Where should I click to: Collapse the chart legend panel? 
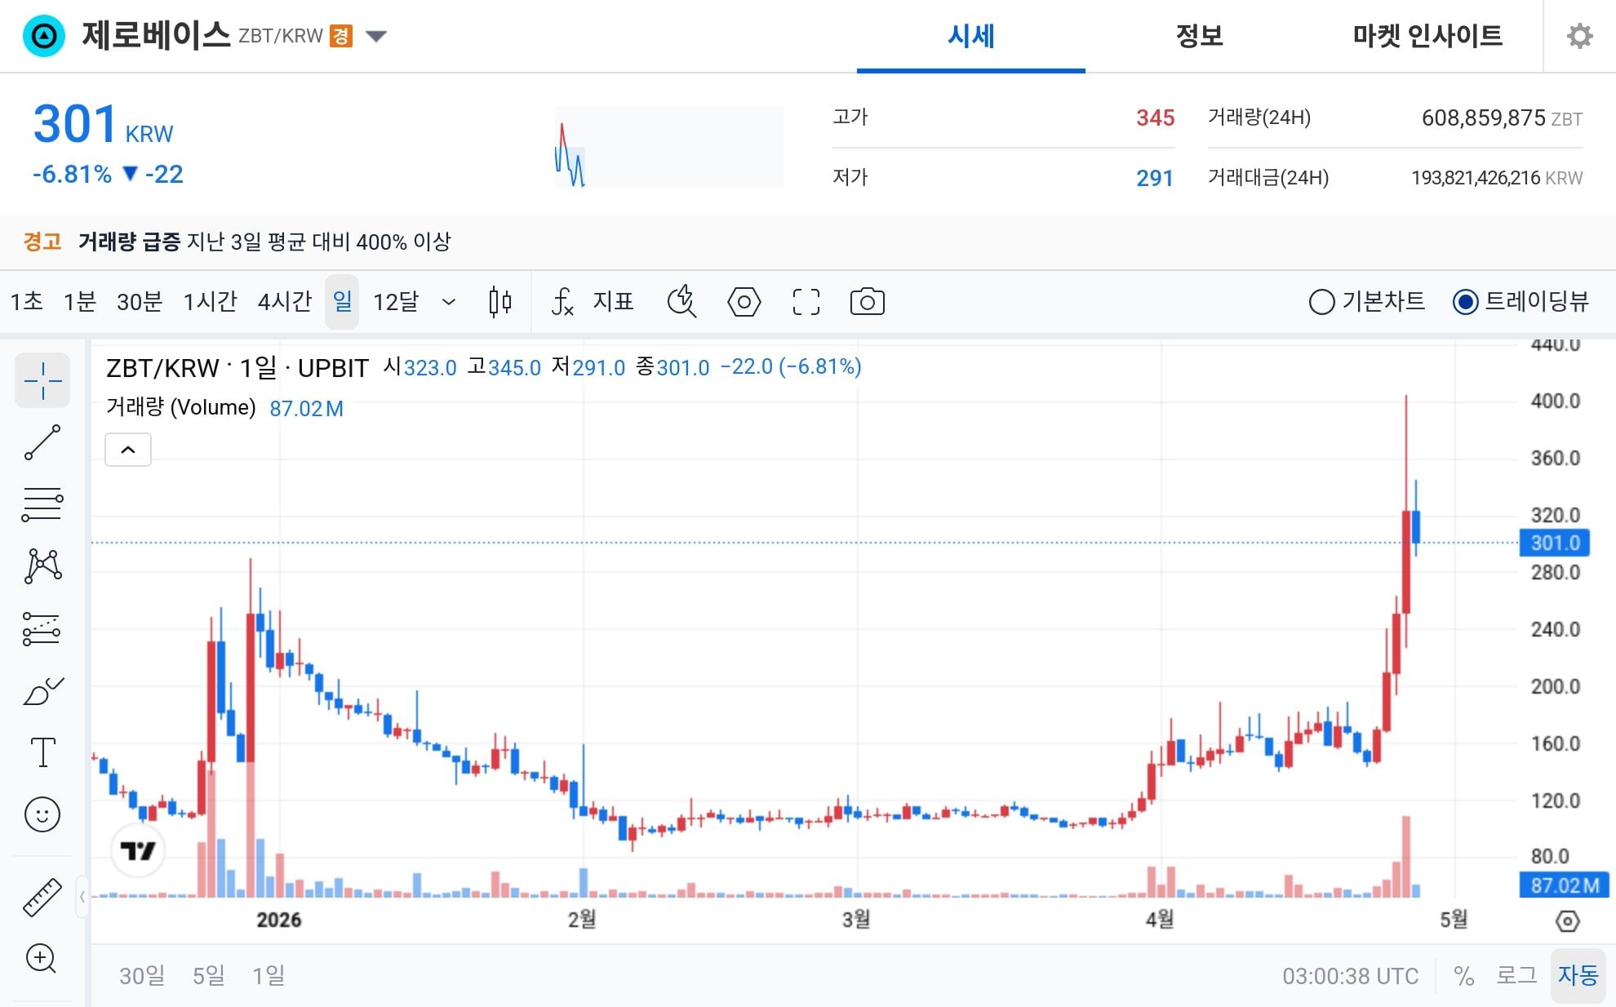(127, 450)
